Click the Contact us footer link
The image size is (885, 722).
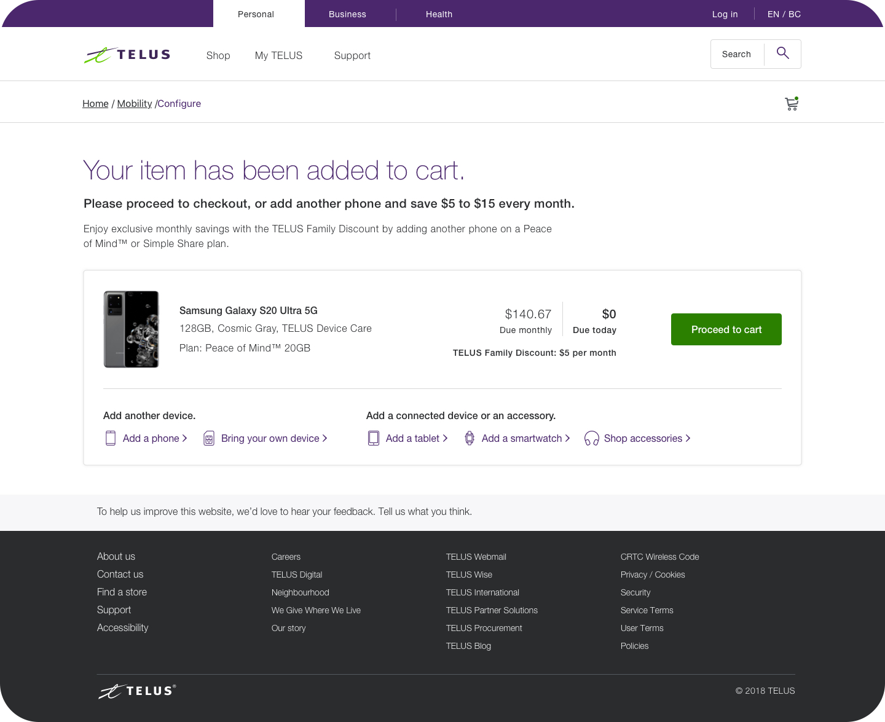(x=120, y=574)
